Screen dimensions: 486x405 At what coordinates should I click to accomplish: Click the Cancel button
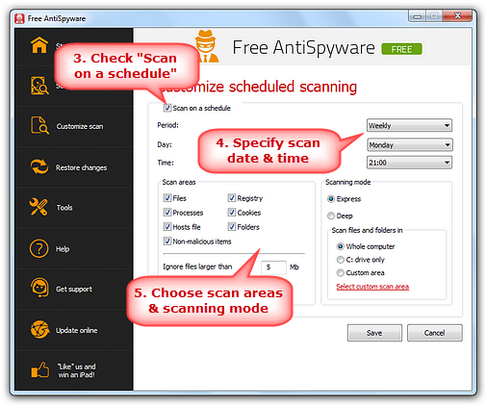(x=435, y=333)
